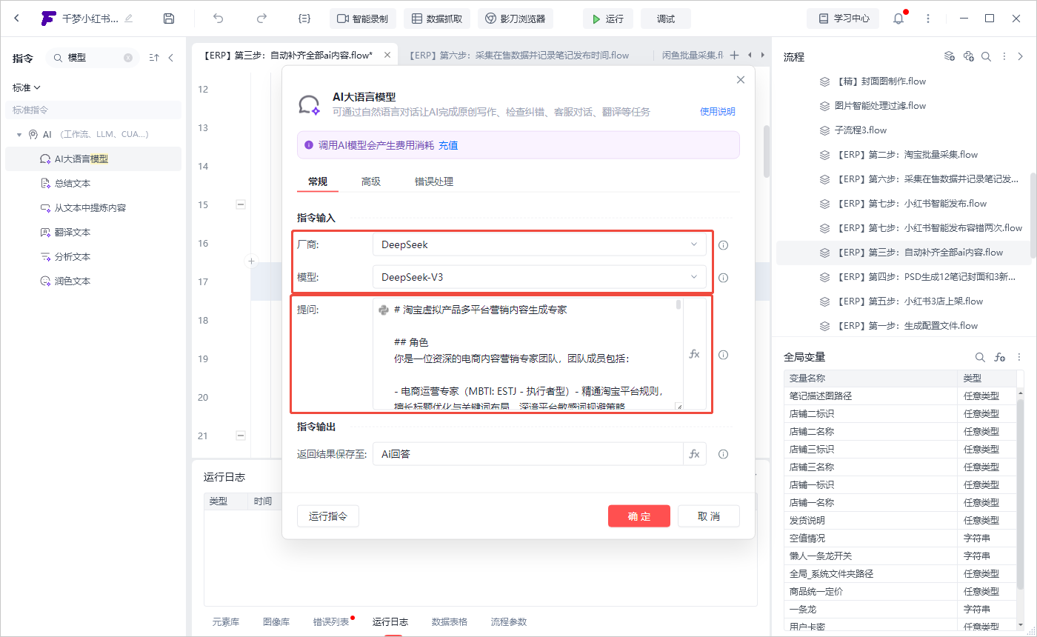Click the fx button beside Ai回答 field
The image size is (1037, 637).
tap(695, 454)
